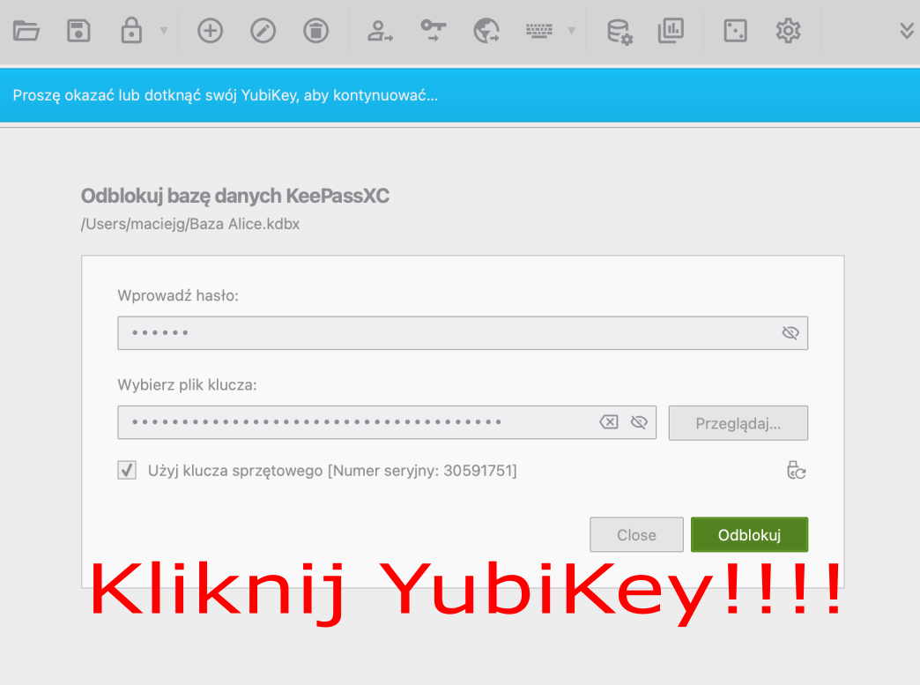Click the Delete entry trash icon
Viewport: 920px width, 685px height.
point(315,31)
